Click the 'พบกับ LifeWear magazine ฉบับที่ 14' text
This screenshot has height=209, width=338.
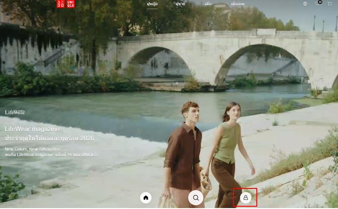pyautogui.click(x=38, y=155)
